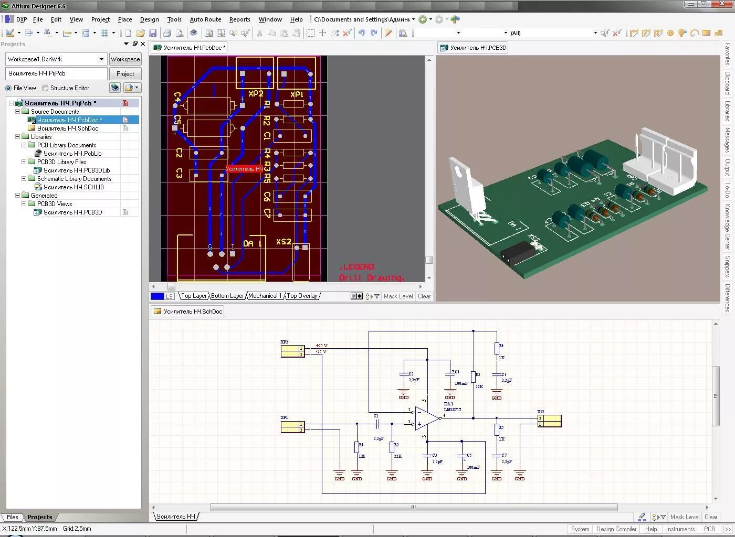Switch to the Bottom Layer tab
This screenshot has width=735, height=537.
[227, 296]
